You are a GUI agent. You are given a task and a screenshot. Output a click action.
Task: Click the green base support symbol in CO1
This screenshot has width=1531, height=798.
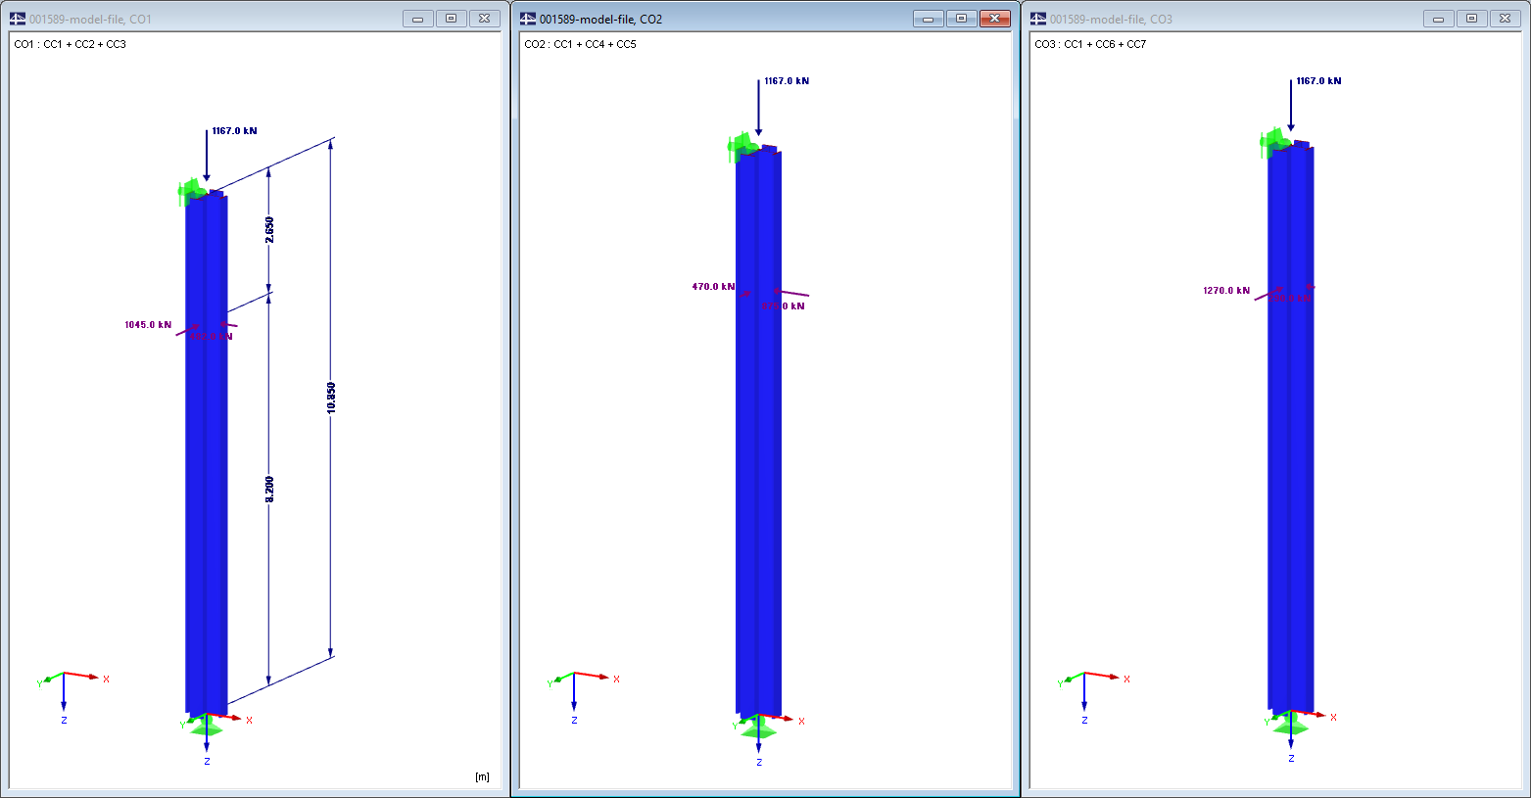click(207, 728)
